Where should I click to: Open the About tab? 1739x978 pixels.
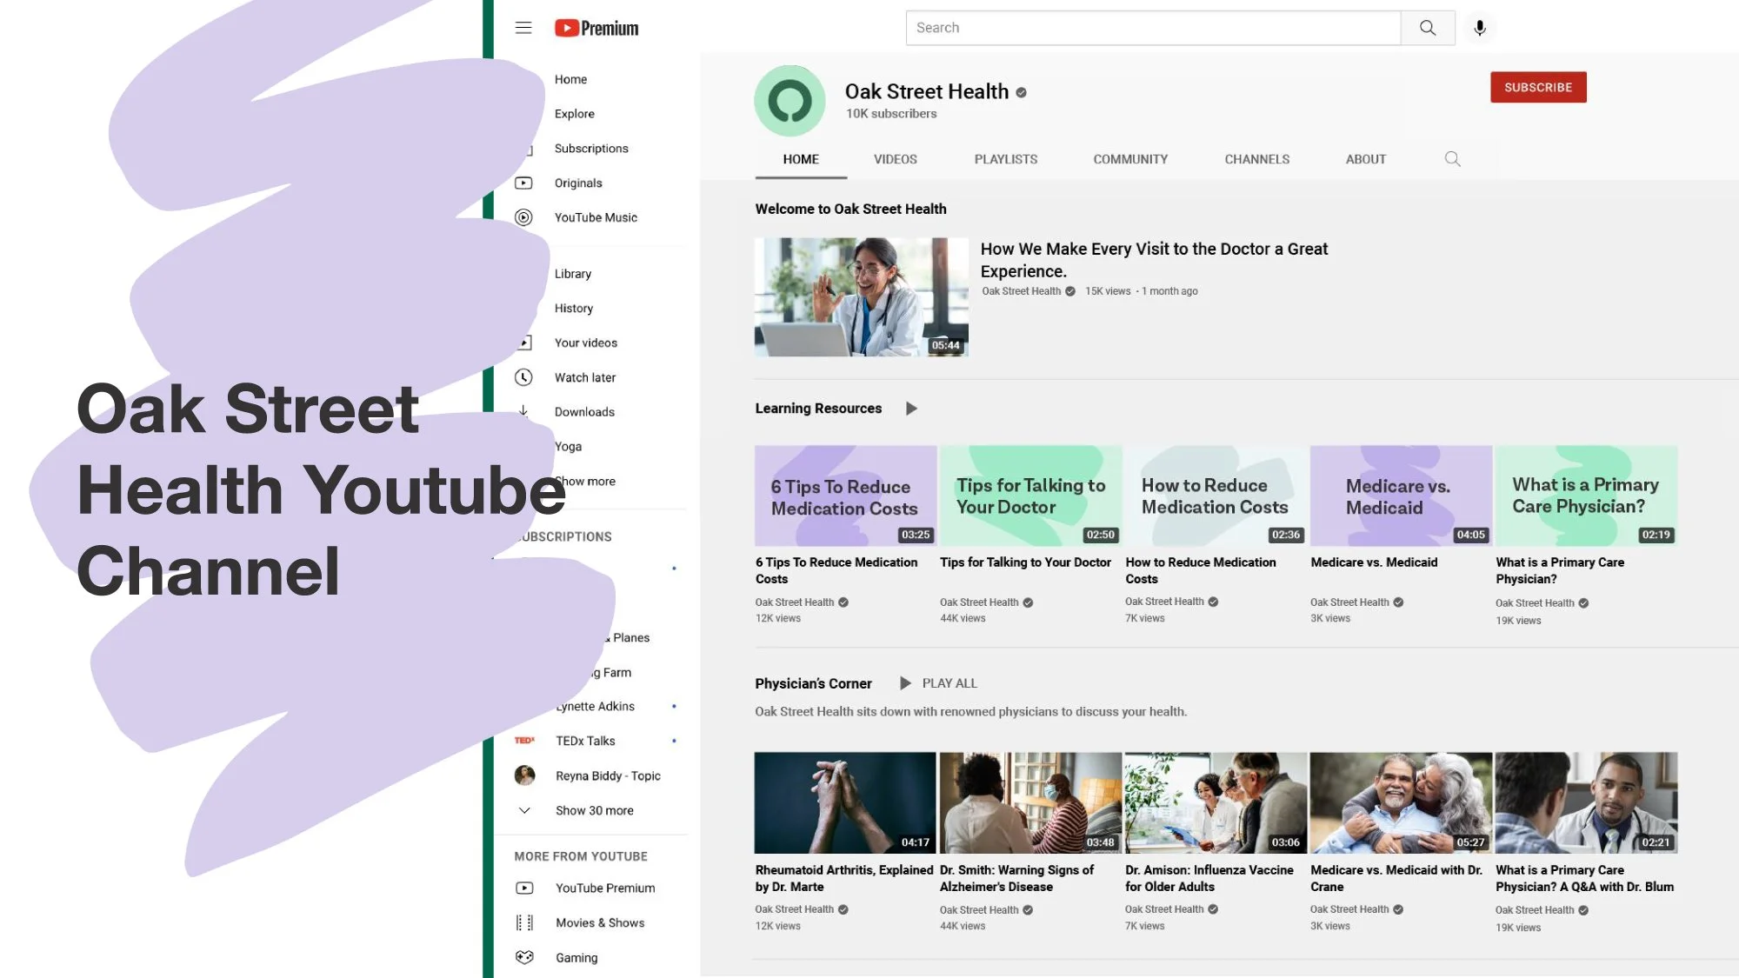click(x=1365, y=159)
